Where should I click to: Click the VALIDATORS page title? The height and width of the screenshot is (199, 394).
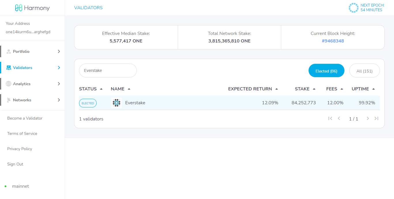coord(88,8)
